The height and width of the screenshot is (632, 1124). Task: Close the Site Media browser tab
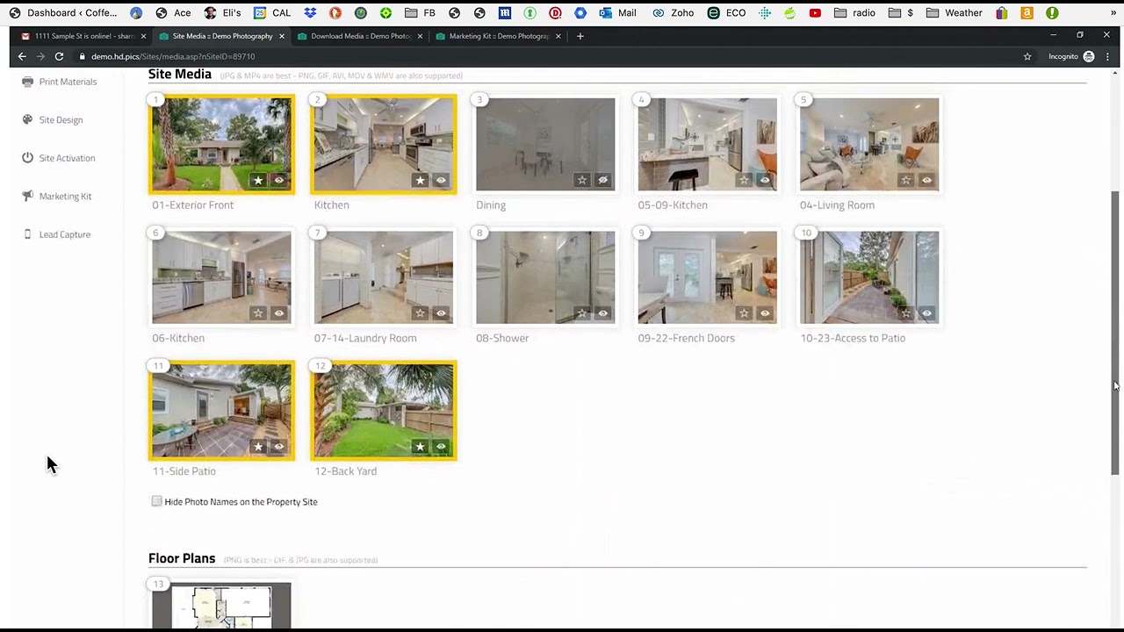282,36
